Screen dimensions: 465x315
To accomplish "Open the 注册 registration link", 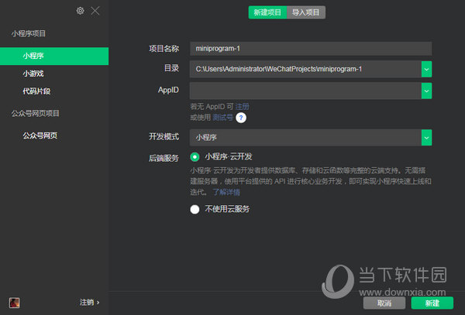I will point(242,107).
